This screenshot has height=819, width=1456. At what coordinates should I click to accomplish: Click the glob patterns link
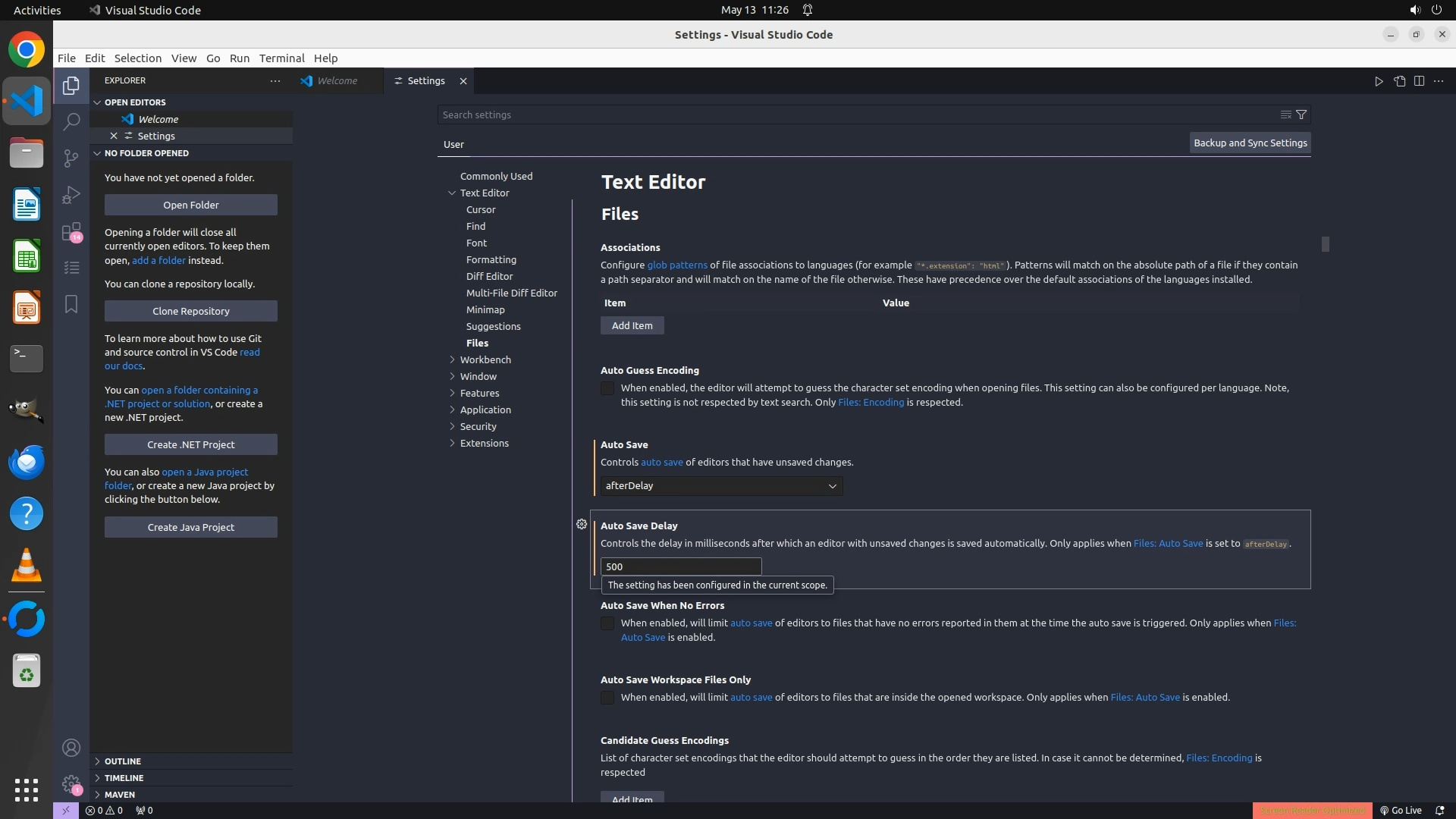point(676,265)
